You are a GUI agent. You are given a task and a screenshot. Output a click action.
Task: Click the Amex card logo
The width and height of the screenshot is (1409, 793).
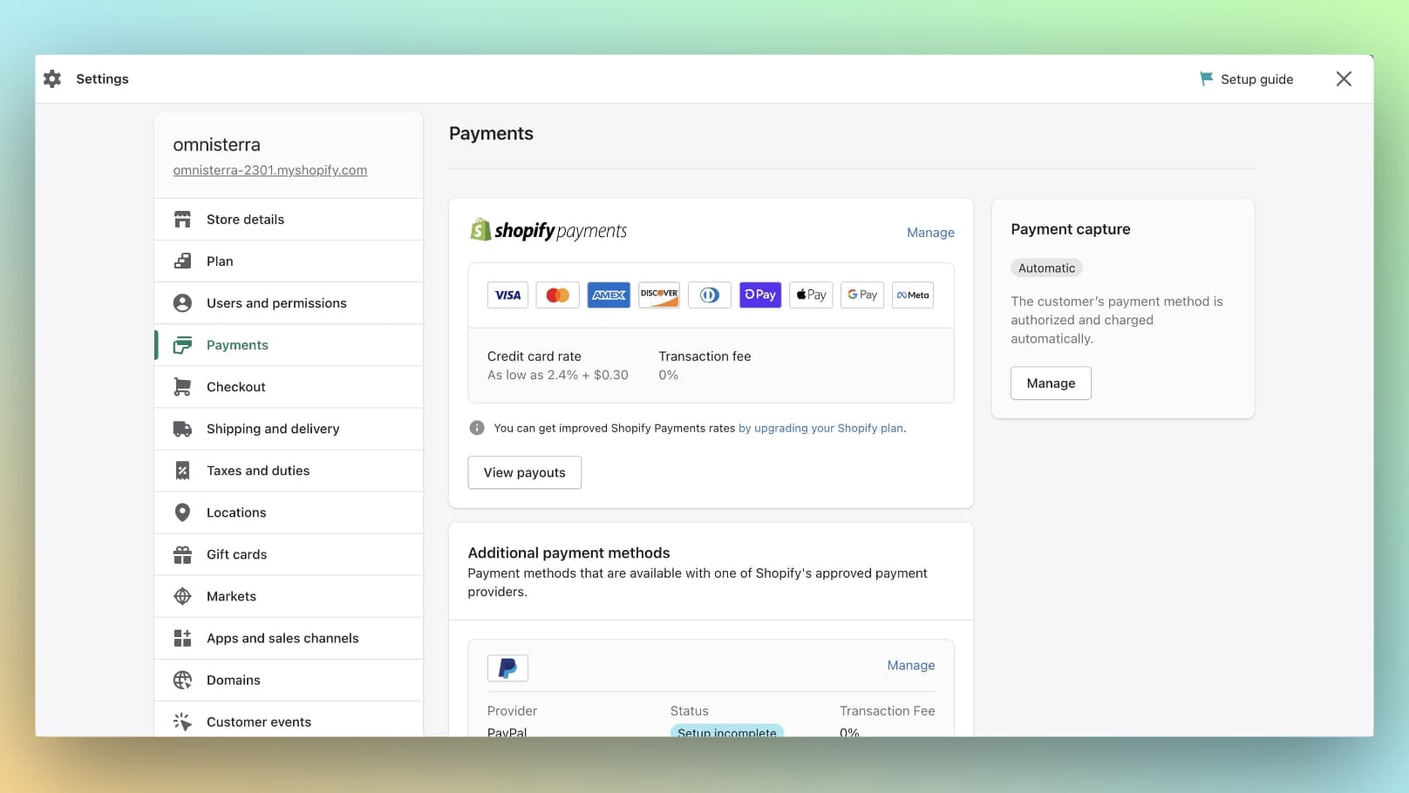(609, 295)
